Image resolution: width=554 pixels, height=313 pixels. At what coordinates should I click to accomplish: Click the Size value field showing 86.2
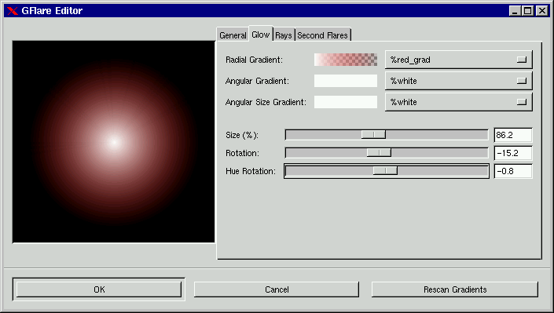pyautogui.click(x=513, y=135)
